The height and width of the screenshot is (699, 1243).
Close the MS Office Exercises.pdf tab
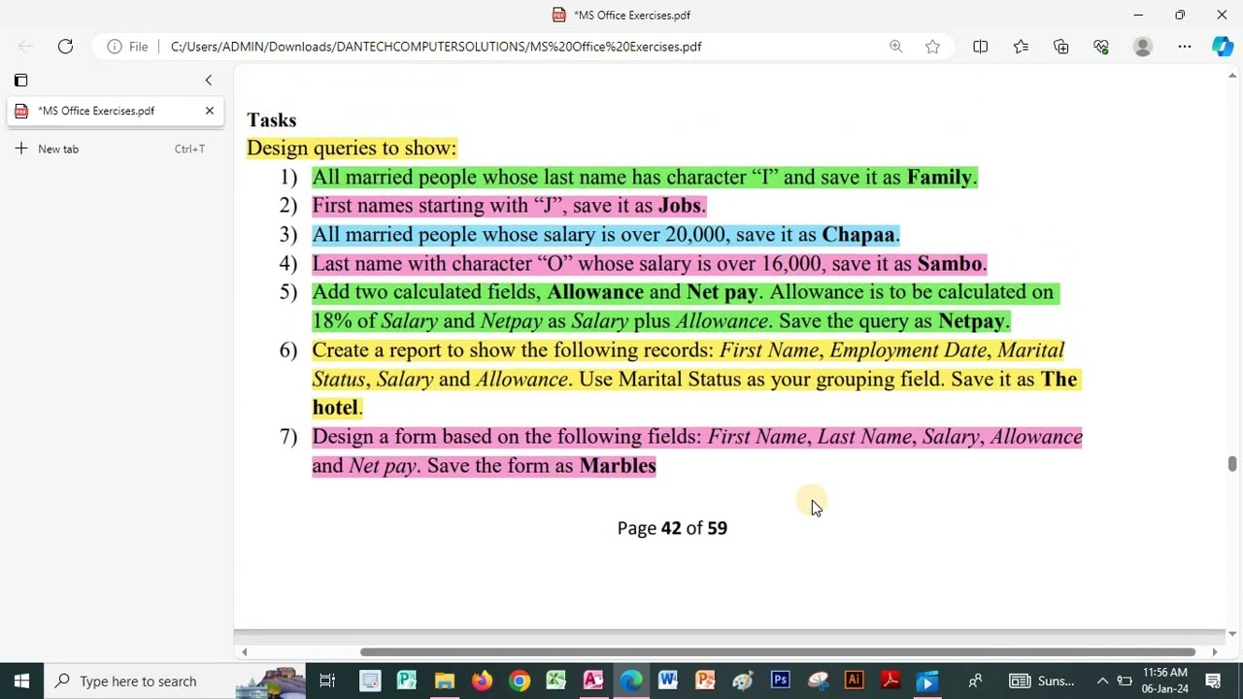209,111
